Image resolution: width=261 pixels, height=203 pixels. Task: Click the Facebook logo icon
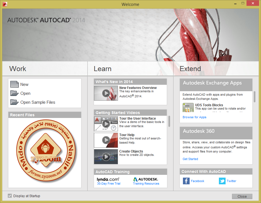click(x=186, y=181)
